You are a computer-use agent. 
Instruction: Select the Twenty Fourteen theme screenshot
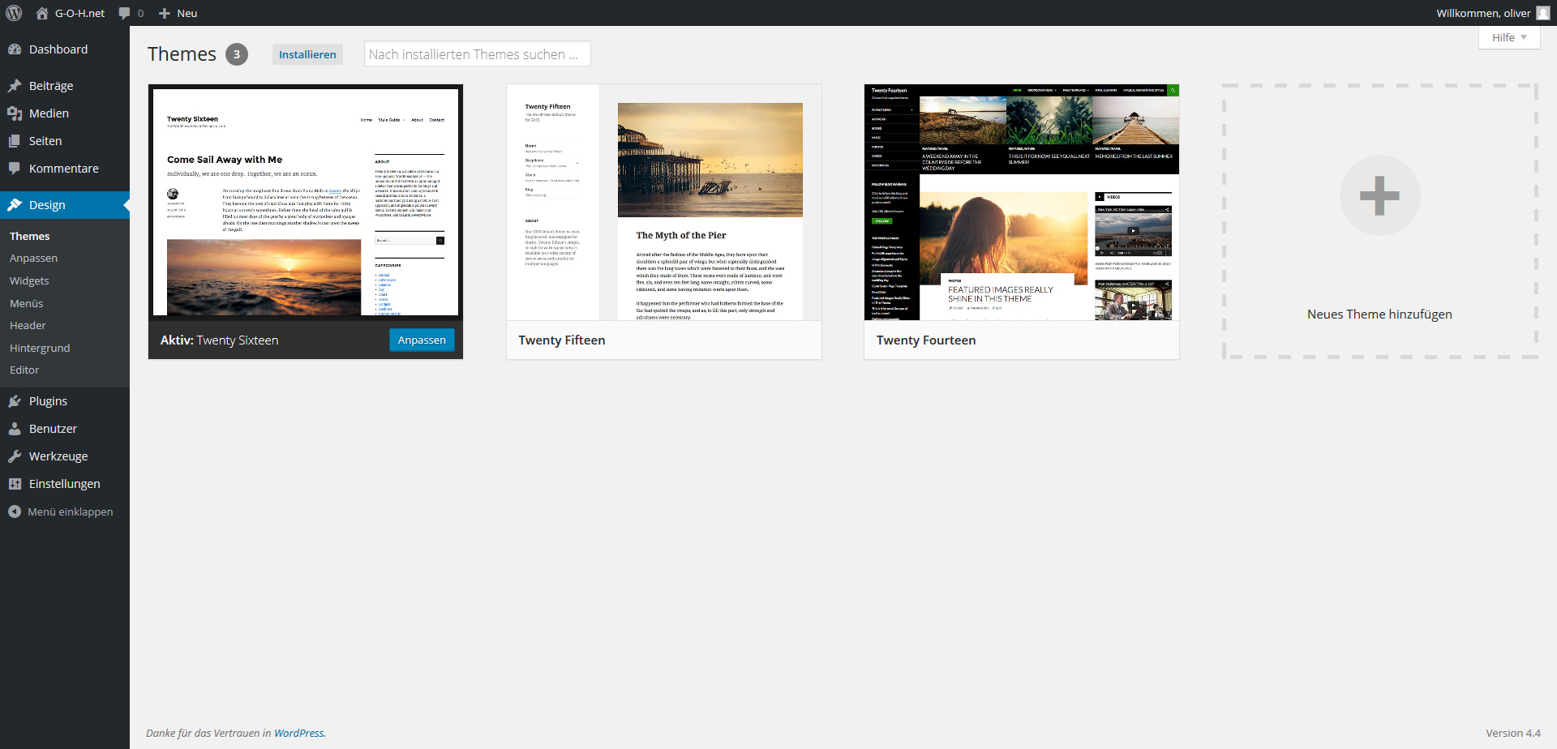click(x=1022, y=202)
